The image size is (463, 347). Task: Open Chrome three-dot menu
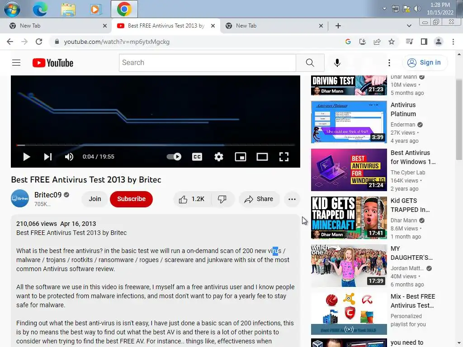pos(453,42)
